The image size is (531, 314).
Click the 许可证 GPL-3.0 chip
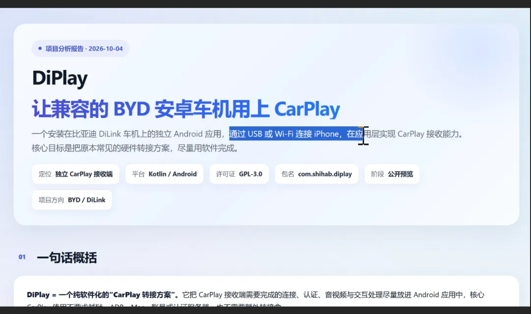239,174
